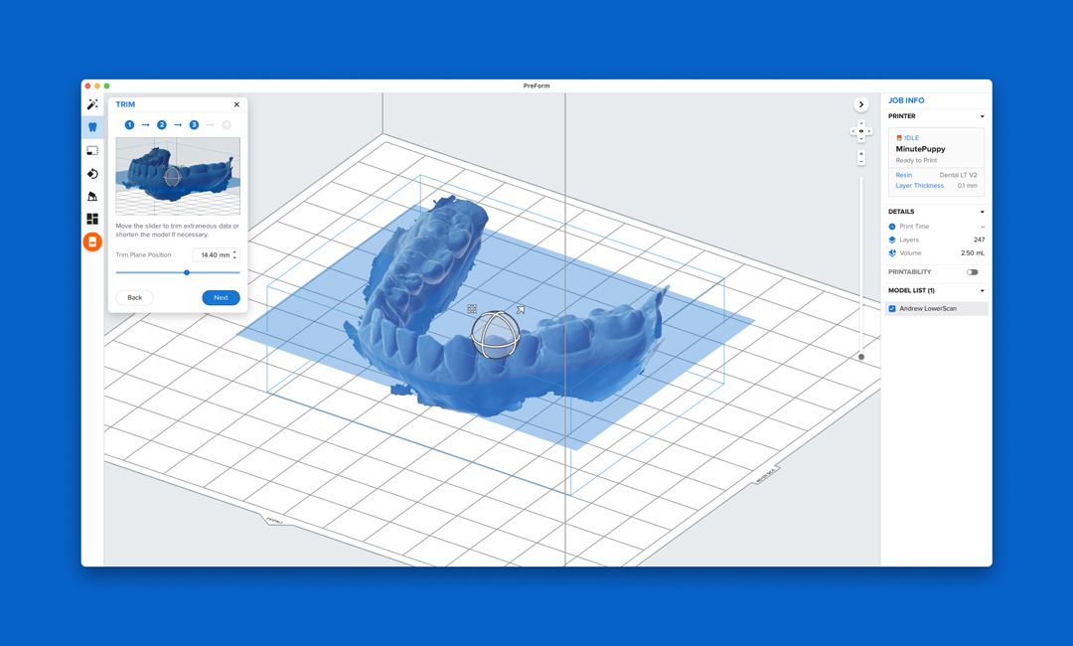
Task: Select the One-Click Print wand tool
Action: pos(92,103)
